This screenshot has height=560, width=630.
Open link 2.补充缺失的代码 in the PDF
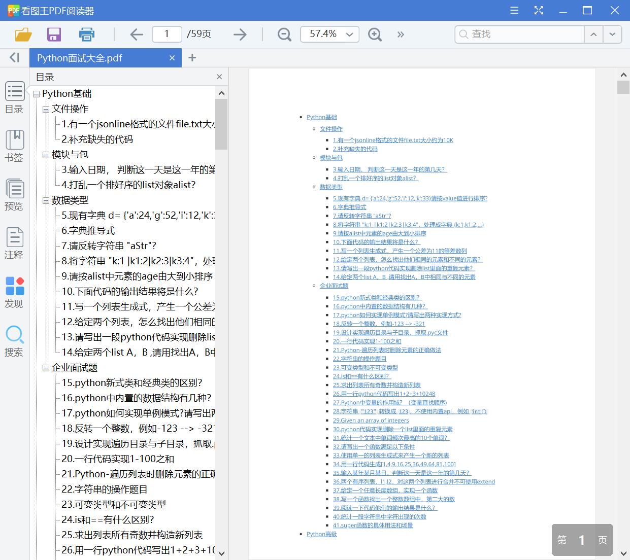tap(355, 149)
